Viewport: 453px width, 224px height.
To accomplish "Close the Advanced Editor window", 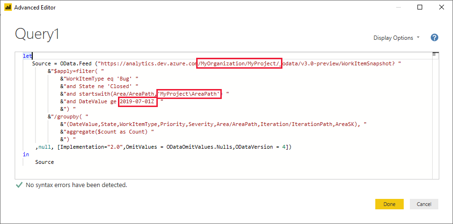I will (x=442, y=7).
